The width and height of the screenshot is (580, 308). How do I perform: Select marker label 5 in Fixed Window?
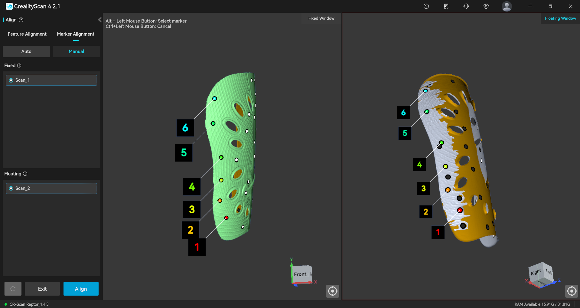point(184,153)
